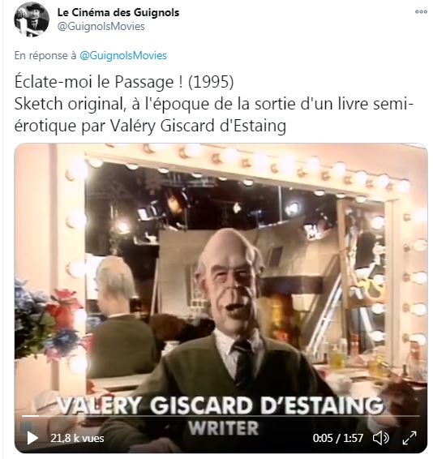
Task: Seek along the video progress bar
Action: [221, 416]
